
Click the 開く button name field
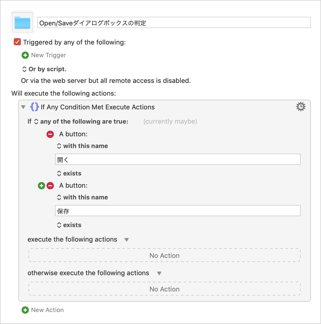(x=178, y=159)
